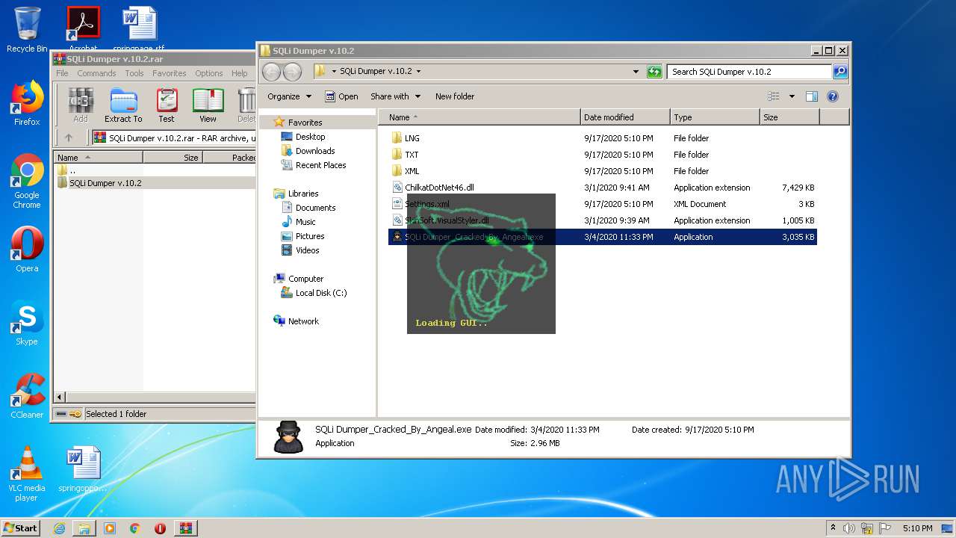
Task: Open WinRAR Options menu
Action: pyautogui.click(x=209, y=73)
